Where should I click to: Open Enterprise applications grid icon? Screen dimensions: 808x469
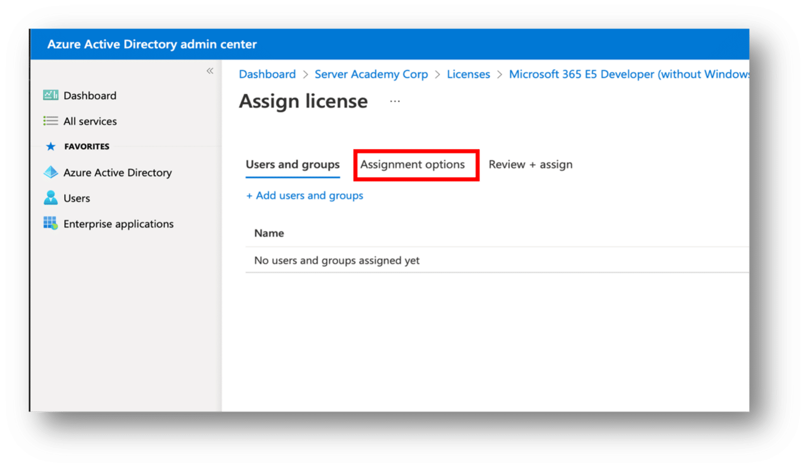pos(50,223)
